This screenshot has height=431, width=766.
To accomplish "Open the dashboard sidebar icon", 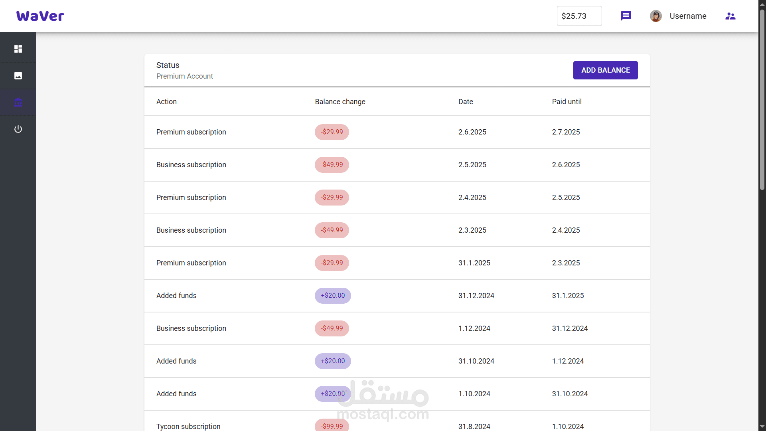I will (x=18, y=49).
